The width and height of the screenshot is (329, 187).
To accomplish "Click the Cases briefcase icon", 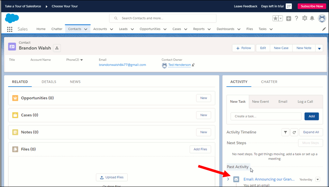I will pos(15,115).
